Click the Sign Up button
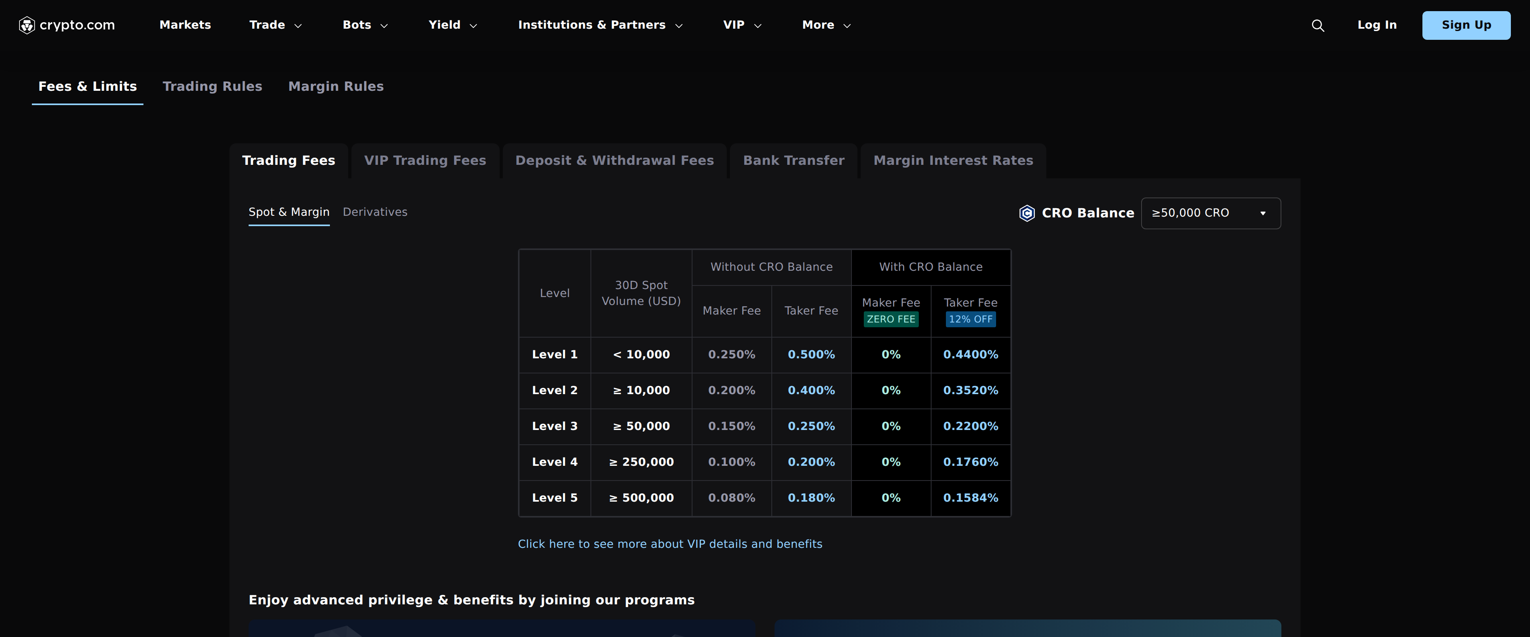1530x637 pixels. [1466, 25]
